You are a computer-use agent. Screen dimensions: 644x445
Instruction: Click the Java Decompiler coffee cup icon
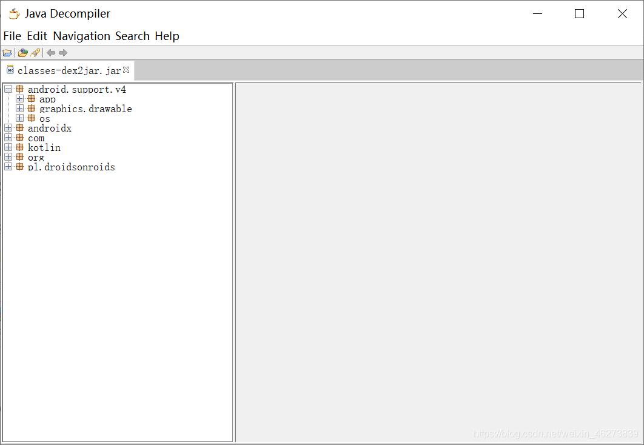click(15, 13)
